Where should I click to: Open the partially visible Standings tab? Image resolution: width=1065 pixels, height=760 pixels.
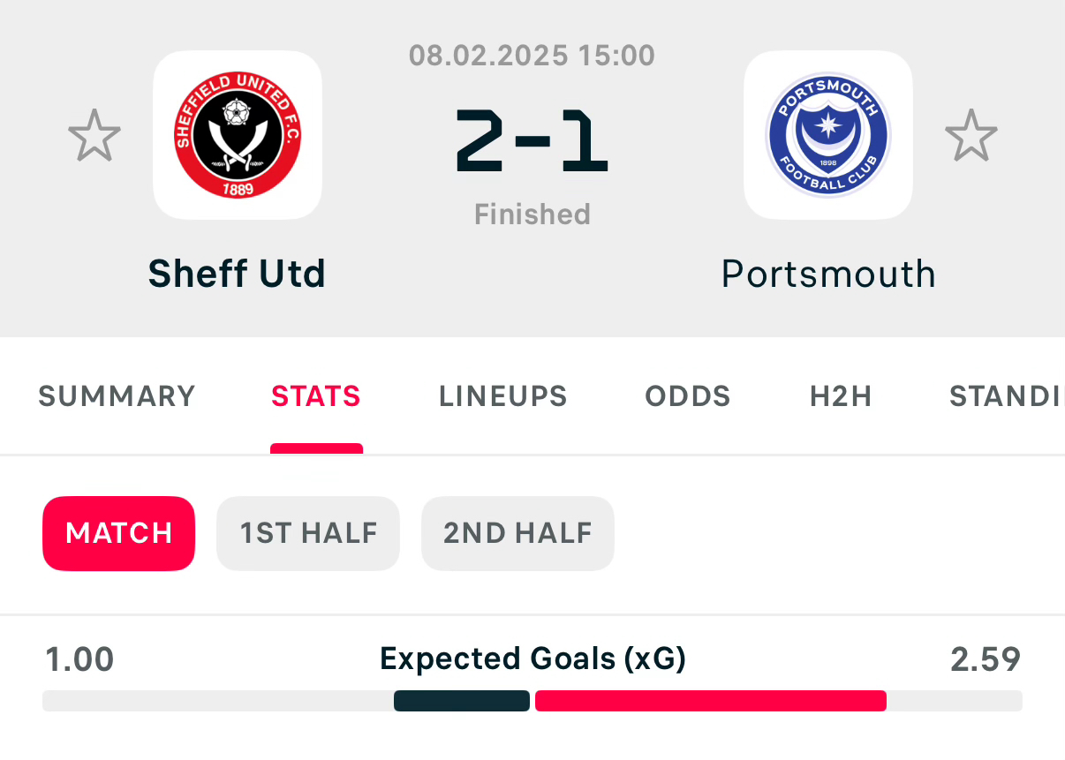[1006, 396]
